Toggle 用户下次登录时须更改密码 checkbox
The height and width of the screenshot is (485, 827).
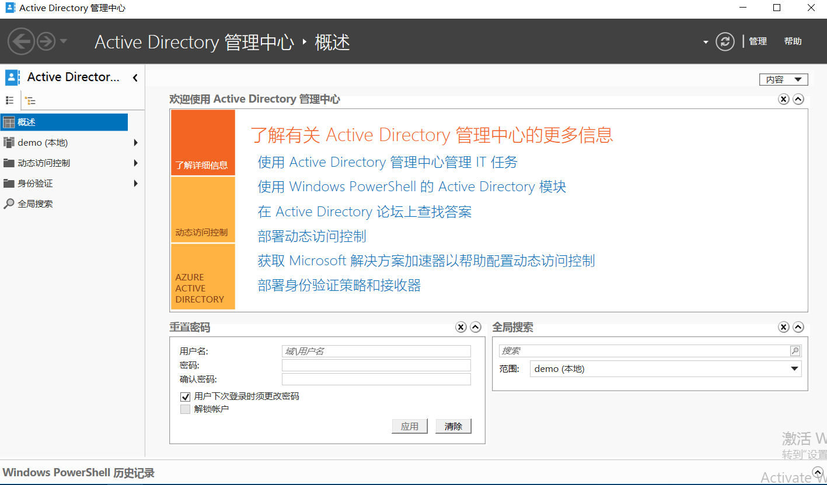[185, 396]
